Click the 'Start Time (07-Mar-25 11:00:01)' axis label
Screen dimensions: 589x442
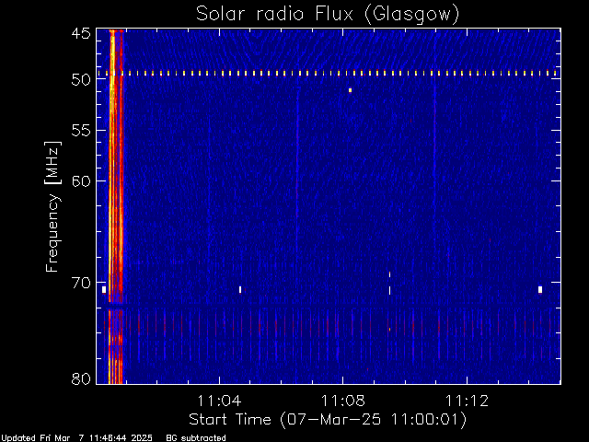[328, 420]
